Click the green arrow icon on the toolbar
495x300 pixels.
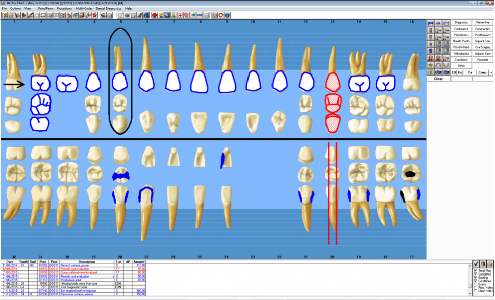pyautogui.click(x=192, y=15)
